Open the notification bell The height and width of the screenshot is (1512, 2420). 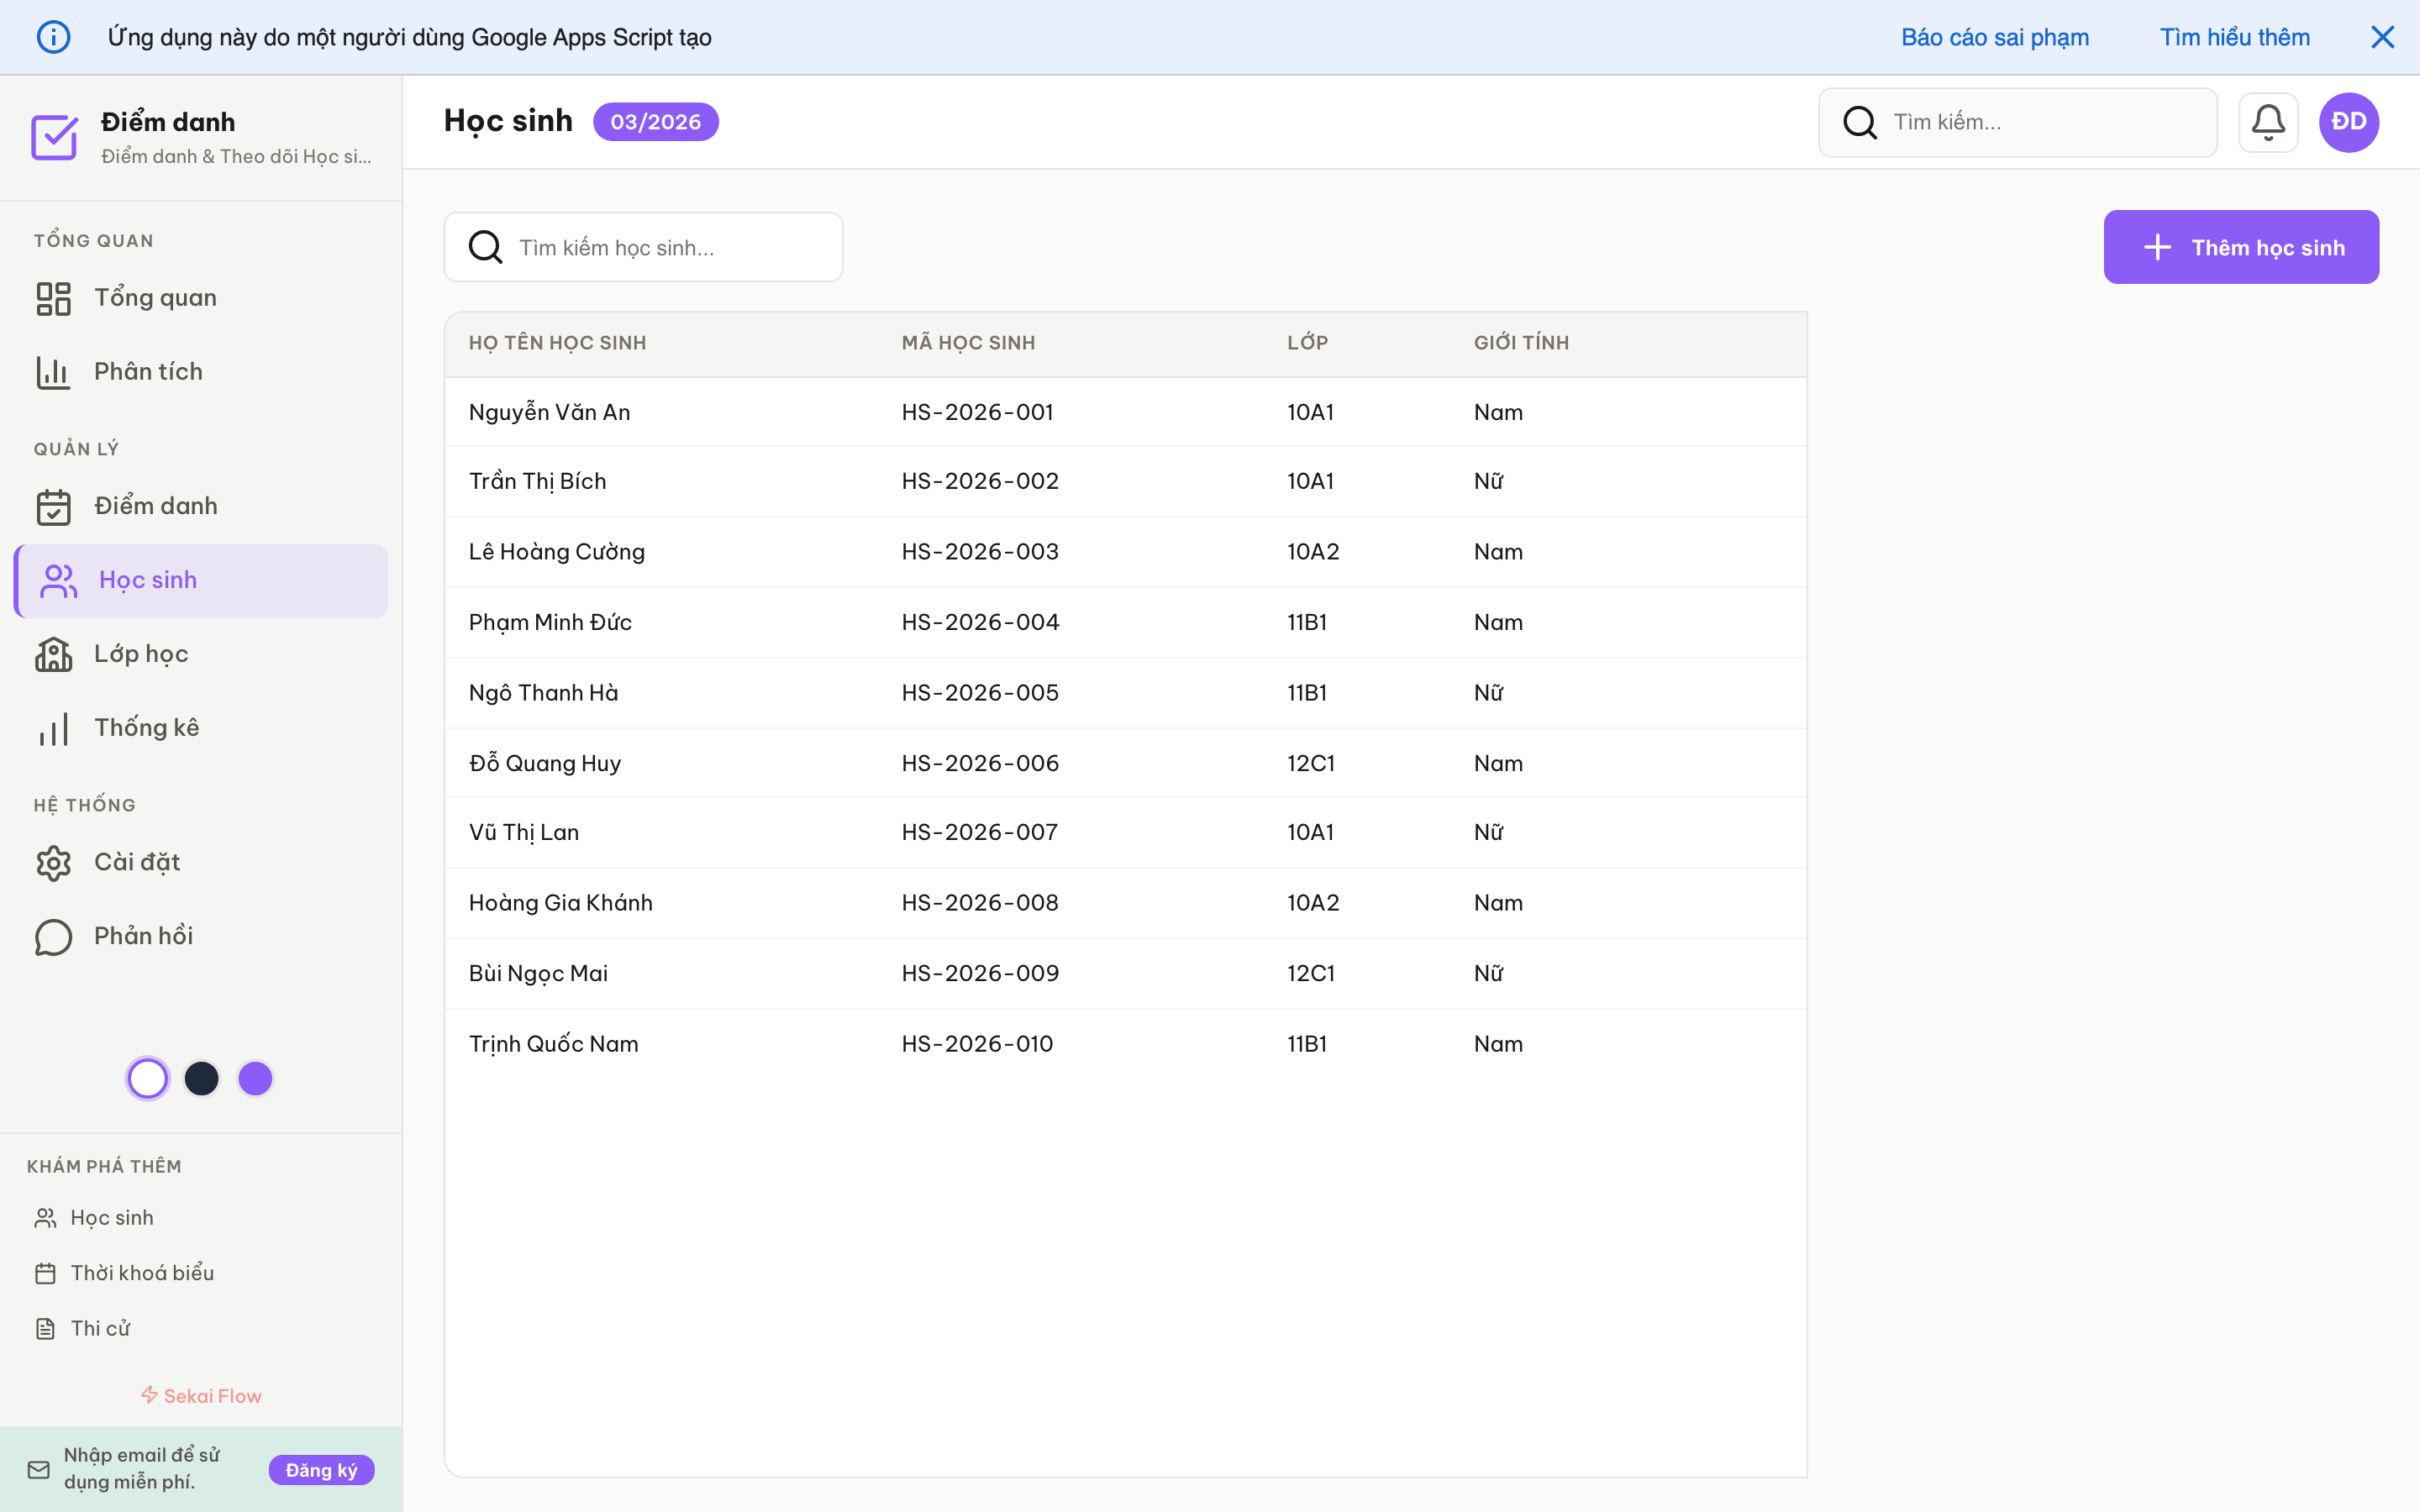pos(2268,121)
